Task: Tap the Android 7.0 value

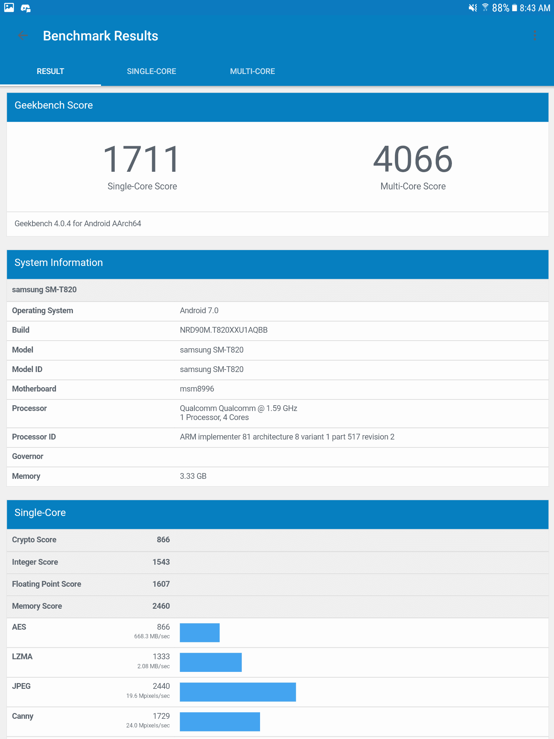Action: pyautogui.click(x=199, y=311)
